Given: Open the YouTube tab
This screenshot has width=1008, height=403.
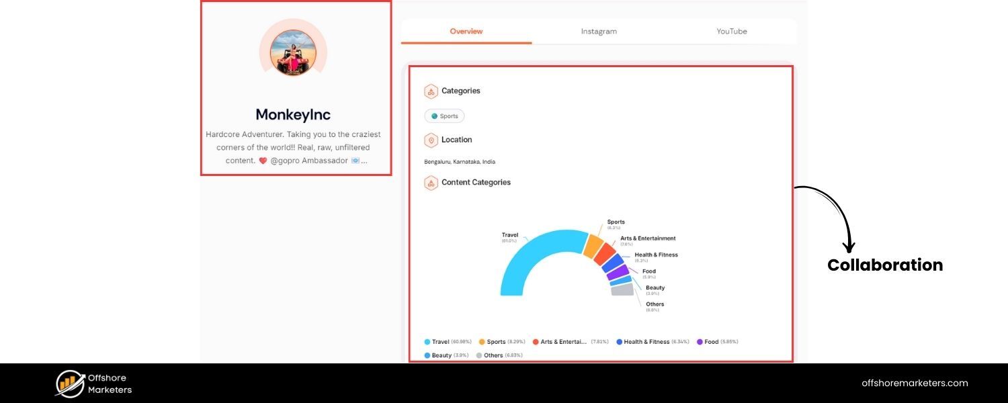Looking at the screenshot, I should (x=731, y=32).
